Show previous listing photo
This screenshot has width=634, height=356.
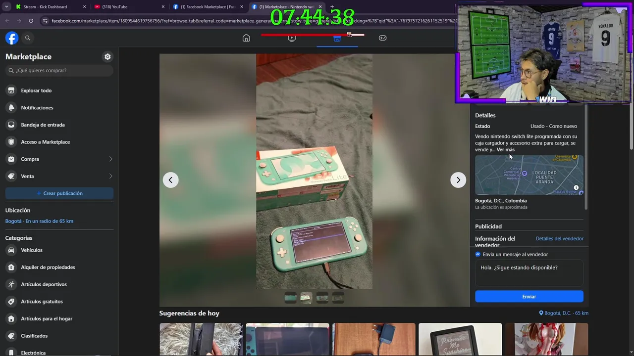(170, 180)
